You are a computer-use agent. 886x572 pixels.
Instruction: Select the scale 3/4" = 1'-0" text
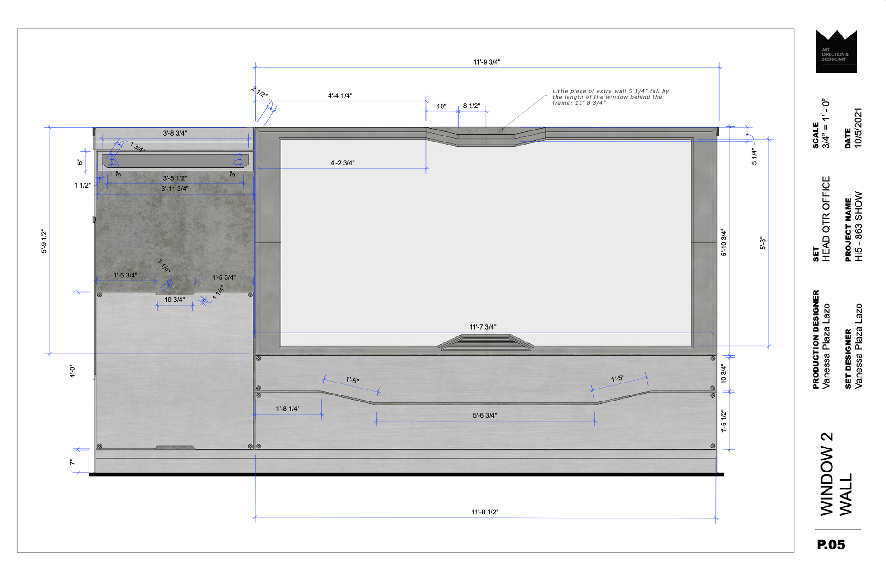point(826,124)
